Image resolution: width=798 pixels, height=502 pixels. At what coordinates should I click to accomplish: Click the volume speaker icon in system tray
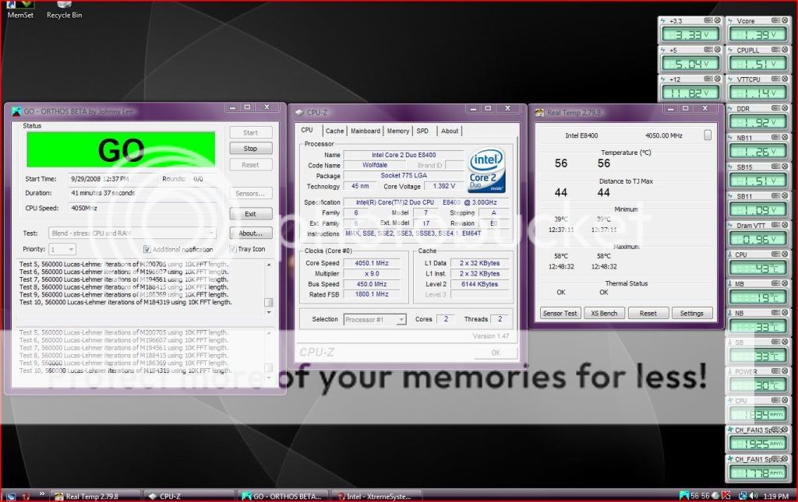point(754,496)
